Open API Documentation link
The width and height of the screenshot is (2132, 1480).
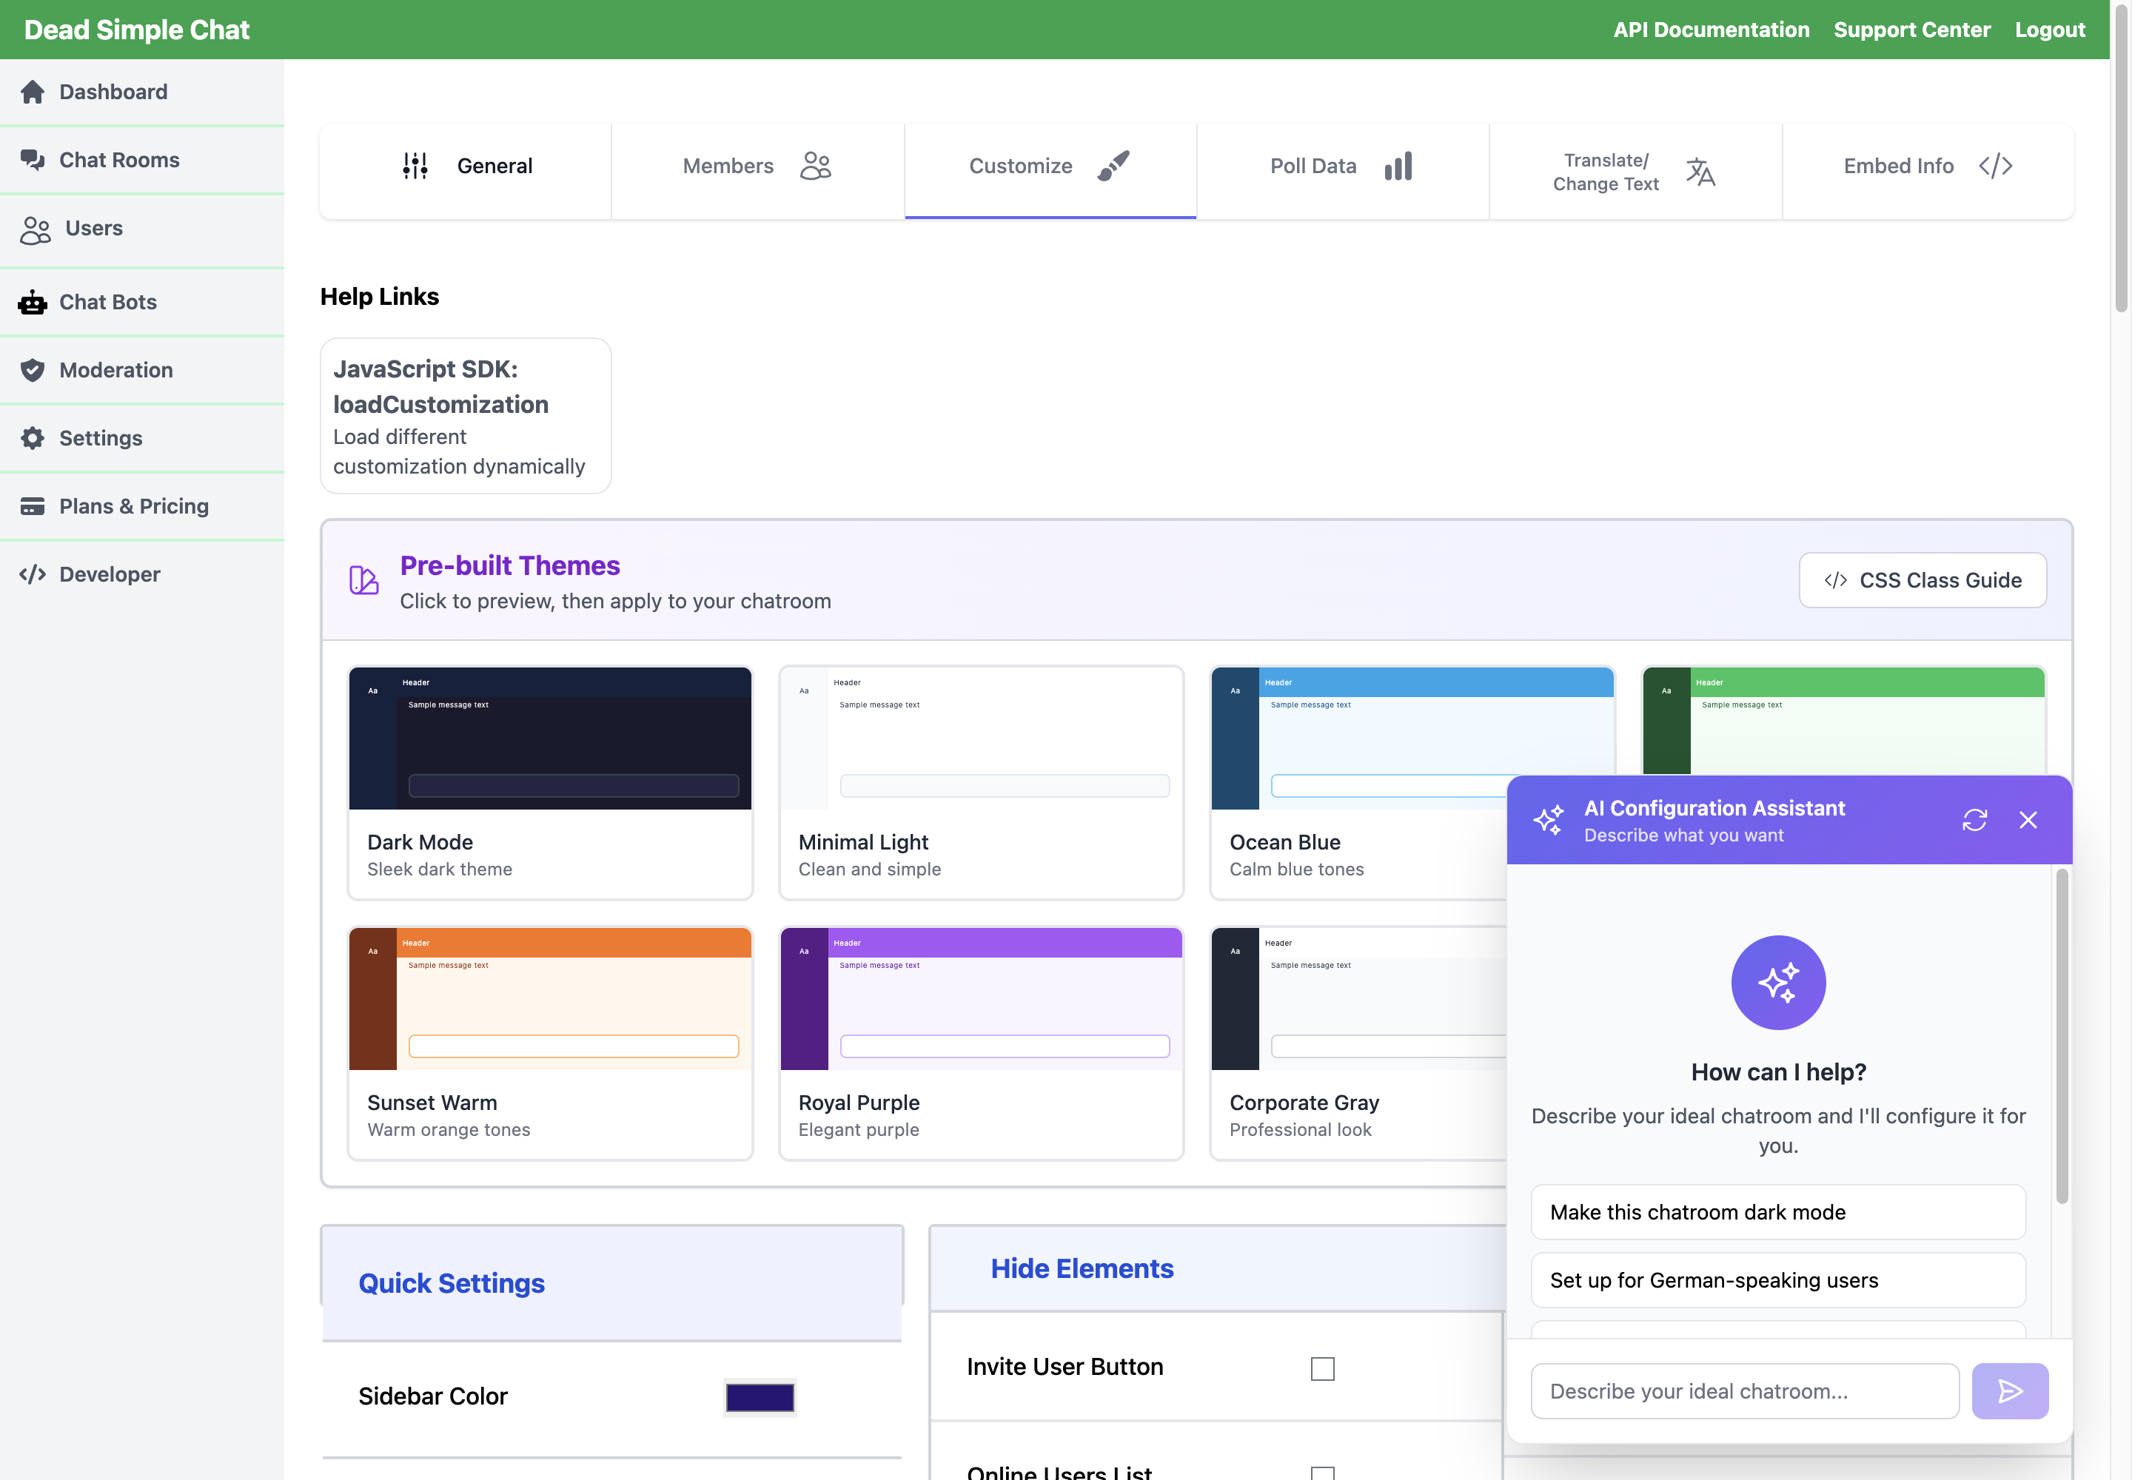tap(1711, 30)
